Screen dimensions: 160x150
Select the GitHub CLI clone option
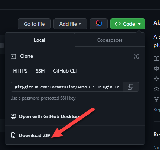(65, 71)
